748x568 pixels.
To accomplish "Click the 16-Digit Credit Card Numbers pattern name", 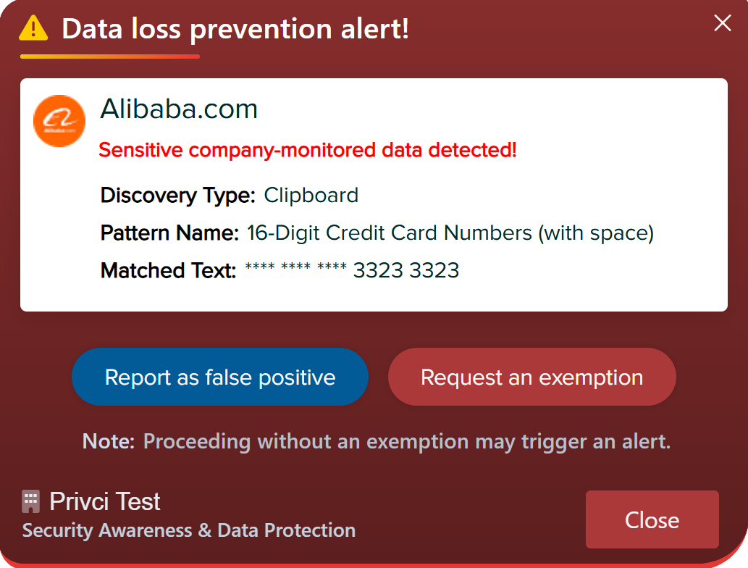I will pyautogui.click(x=450, y=233).
